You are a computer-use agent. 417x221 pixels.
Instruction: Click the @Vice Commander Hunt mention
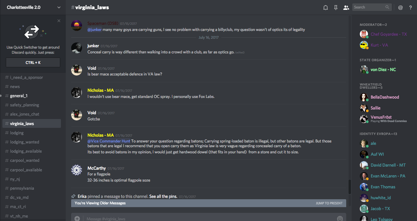coord(109,141)
